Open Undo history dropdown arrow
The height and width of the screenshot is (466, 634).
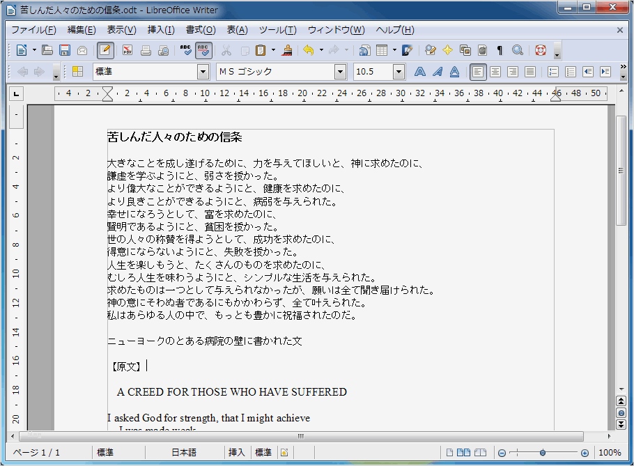[321, 51]
